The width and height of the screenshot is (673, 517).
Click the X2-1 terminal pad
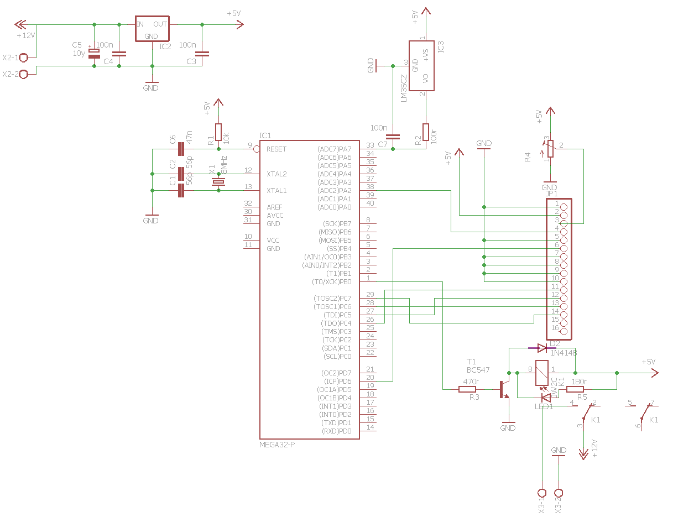[x=24, y=58]
